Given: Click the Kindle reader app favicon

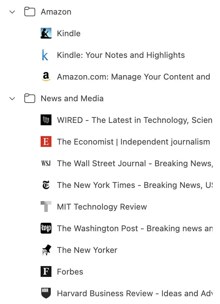Looking at the screenshot, I should point(46,34).
